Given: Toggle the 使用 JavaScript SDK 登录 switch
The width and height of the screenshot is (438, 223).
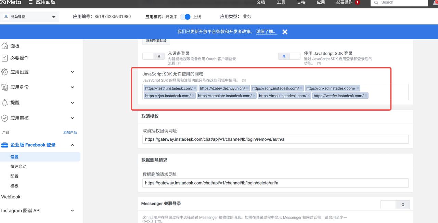Looking at the screenshot, I should click(289, 56).
